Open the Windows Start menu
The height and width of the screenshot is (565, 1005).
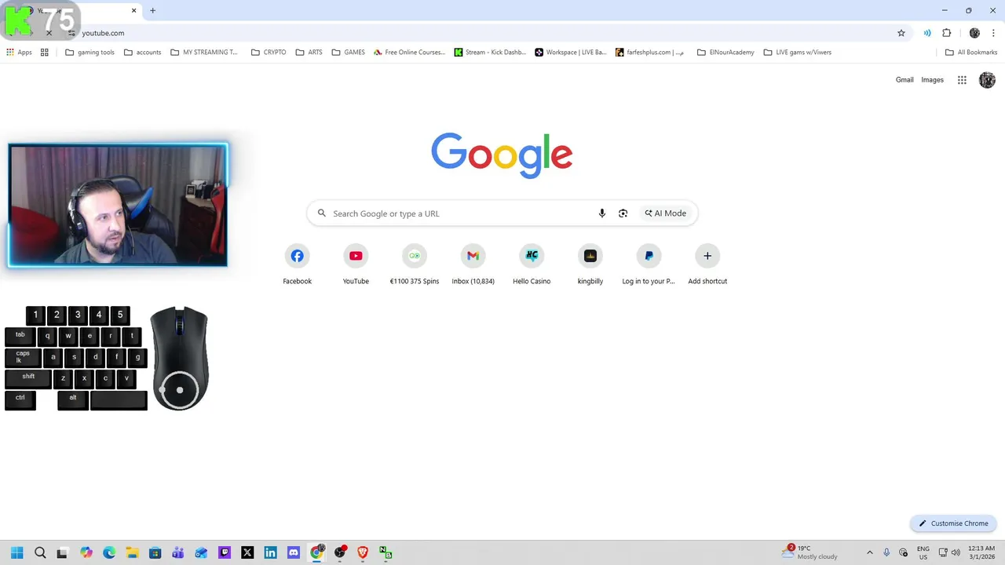pyautogui.click(x=17, y=552)
